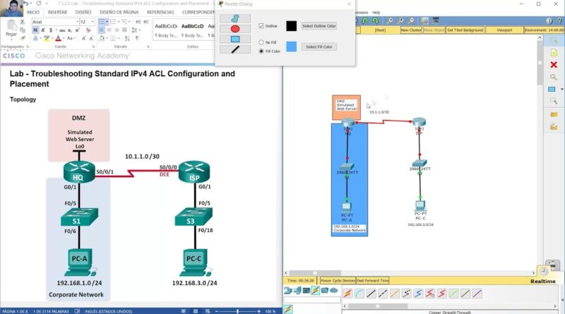Toggle italic (K) formatting in Word
Image resolution: width=565 pixels, height=314 pixels.
pos(43,30)
